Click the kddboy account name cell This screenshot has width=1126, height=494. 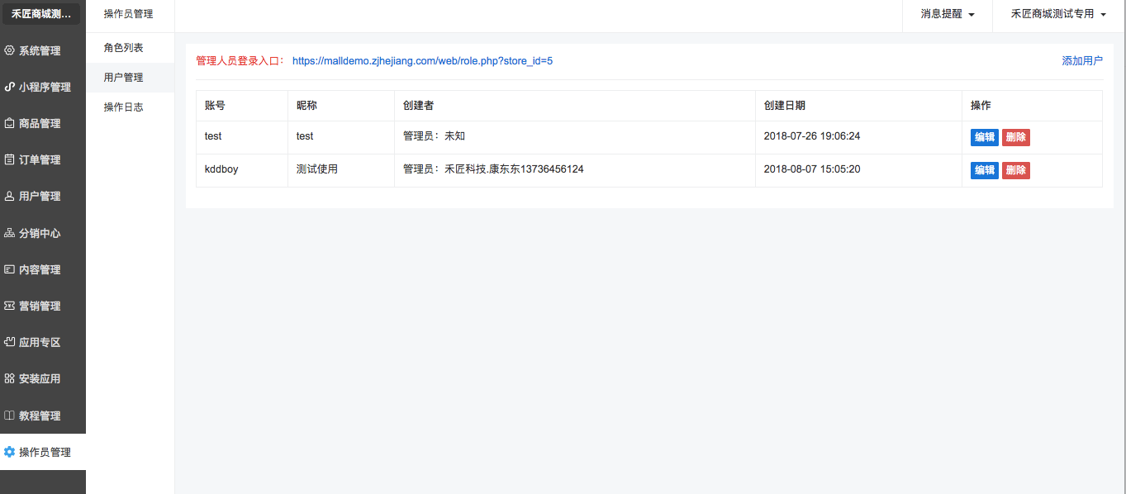[x=242, y=170]
